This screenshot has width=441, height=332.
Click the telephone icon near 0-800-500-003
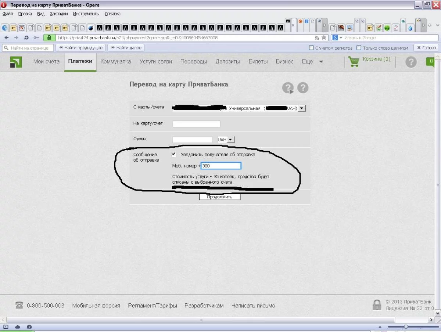19,306
